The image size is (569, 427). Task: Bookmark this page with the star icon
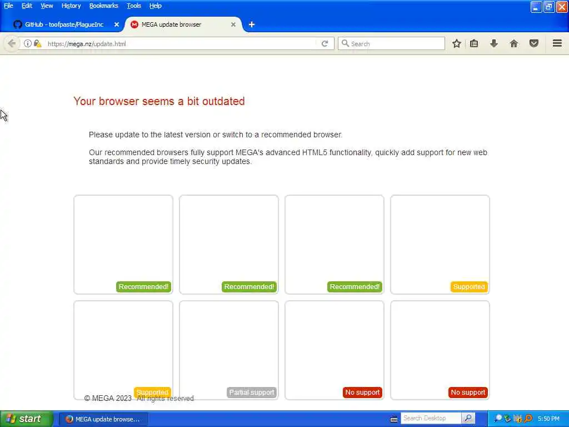[x=457, y=43]
